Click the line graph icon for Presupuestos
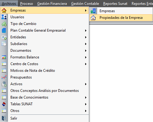Viewport: 153px width, 122px height. pyautogui.click(x=4, y=77)
